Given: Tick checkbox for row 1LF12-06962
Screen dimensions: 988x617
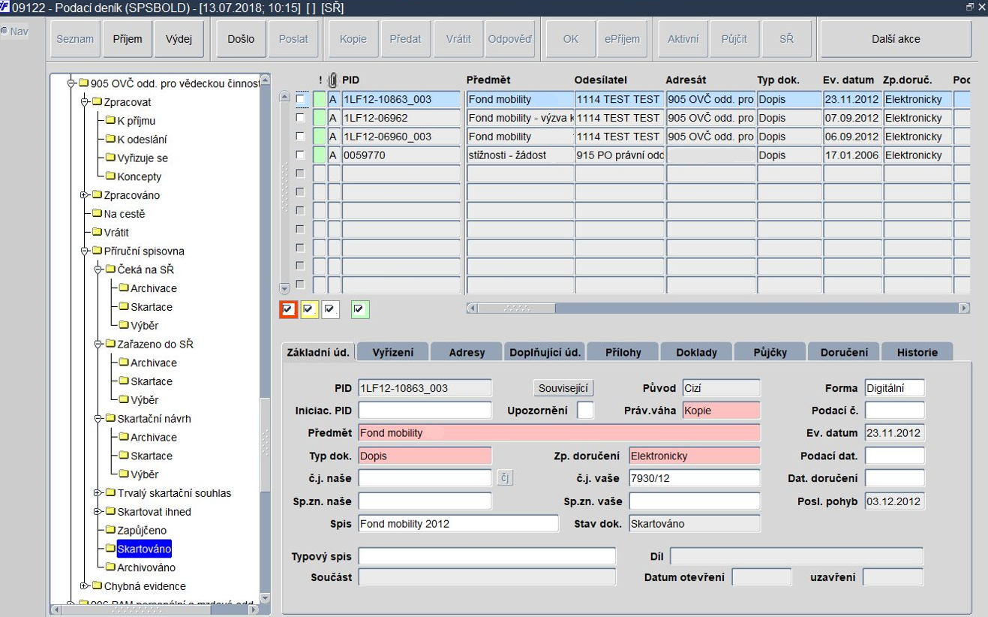Looking at the screenshot, I should 301,118.
